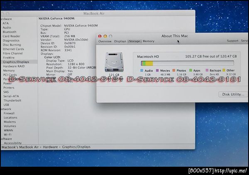Select Graphics/Displays in the sidebar
Screen dimensions: 249x175
[x=16, y=62]
